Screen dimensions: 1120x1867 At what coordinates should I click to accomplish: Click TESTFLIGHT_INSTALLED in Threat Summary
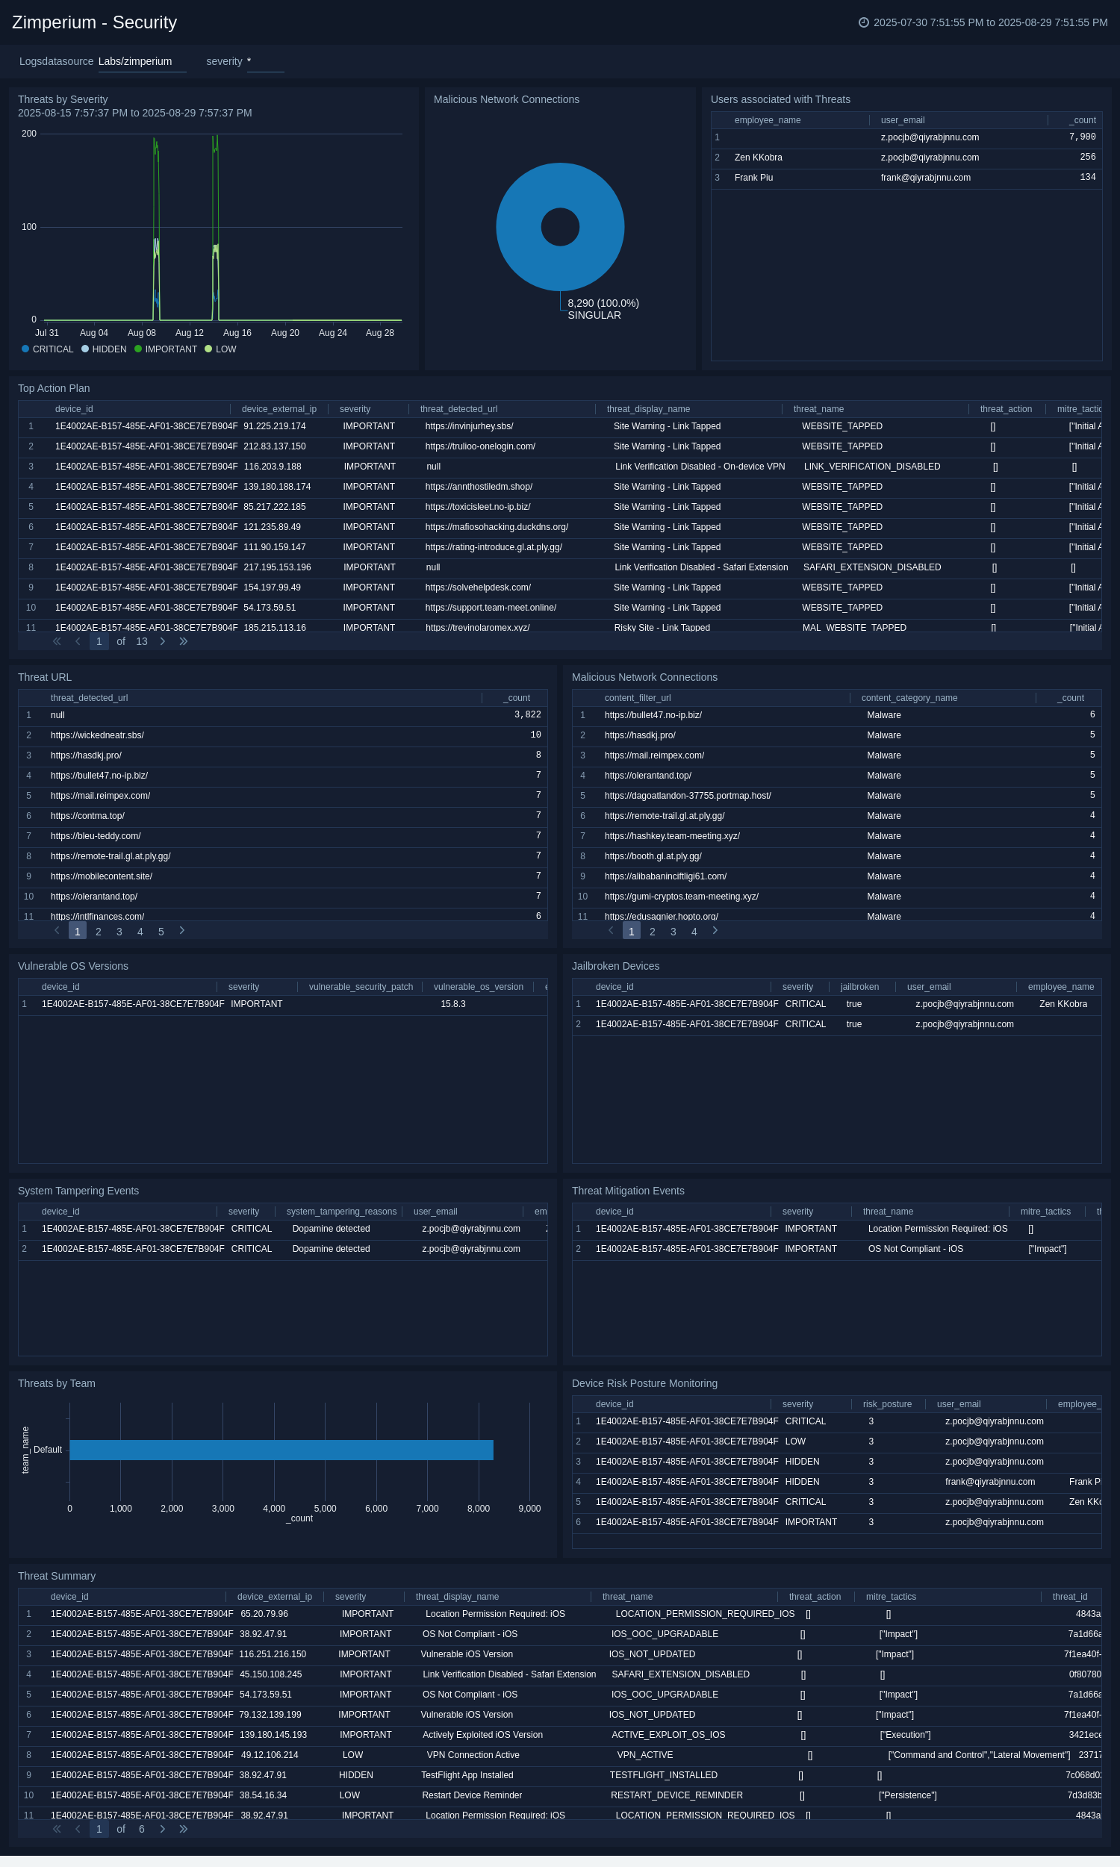(x=663, y=1775)
